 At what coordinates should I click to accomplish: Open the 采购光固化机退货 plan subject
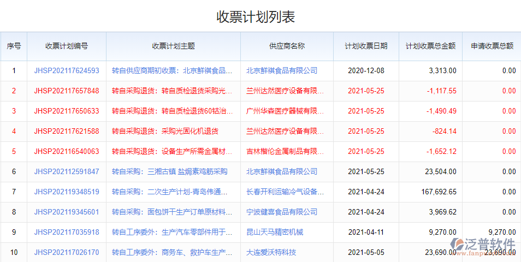point(165,131)
